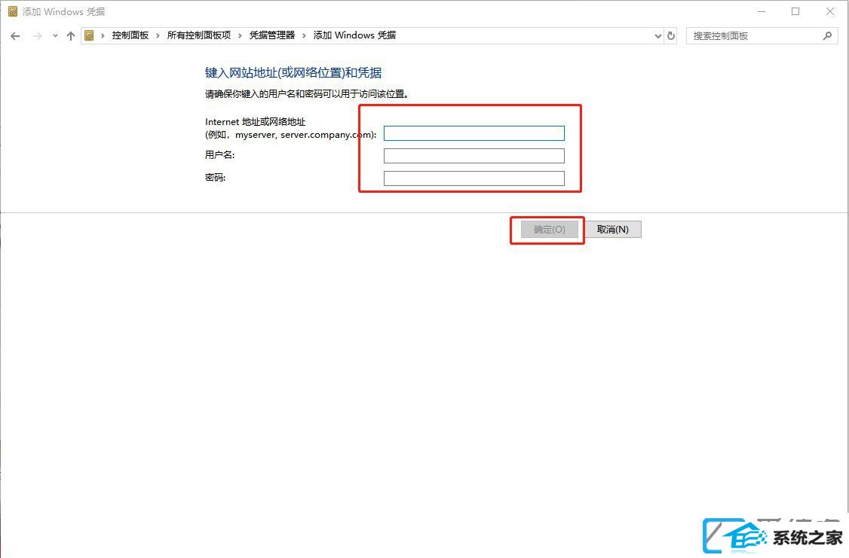Click the Credential Manager address bar icon

(89, 35)
